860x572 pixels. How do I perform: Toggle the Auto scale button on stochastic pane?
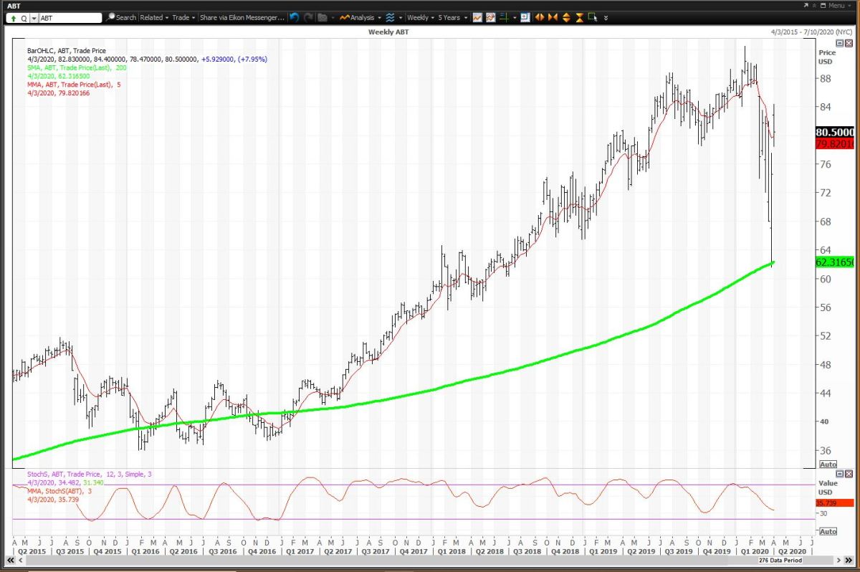(x=828, y=531)
